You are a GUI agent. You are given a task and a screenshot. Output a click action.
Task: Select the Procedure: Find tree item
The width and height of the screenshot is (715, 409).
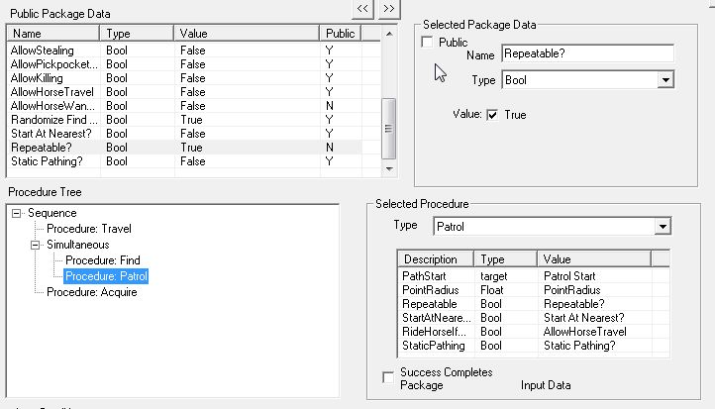[x=102, y=260]
